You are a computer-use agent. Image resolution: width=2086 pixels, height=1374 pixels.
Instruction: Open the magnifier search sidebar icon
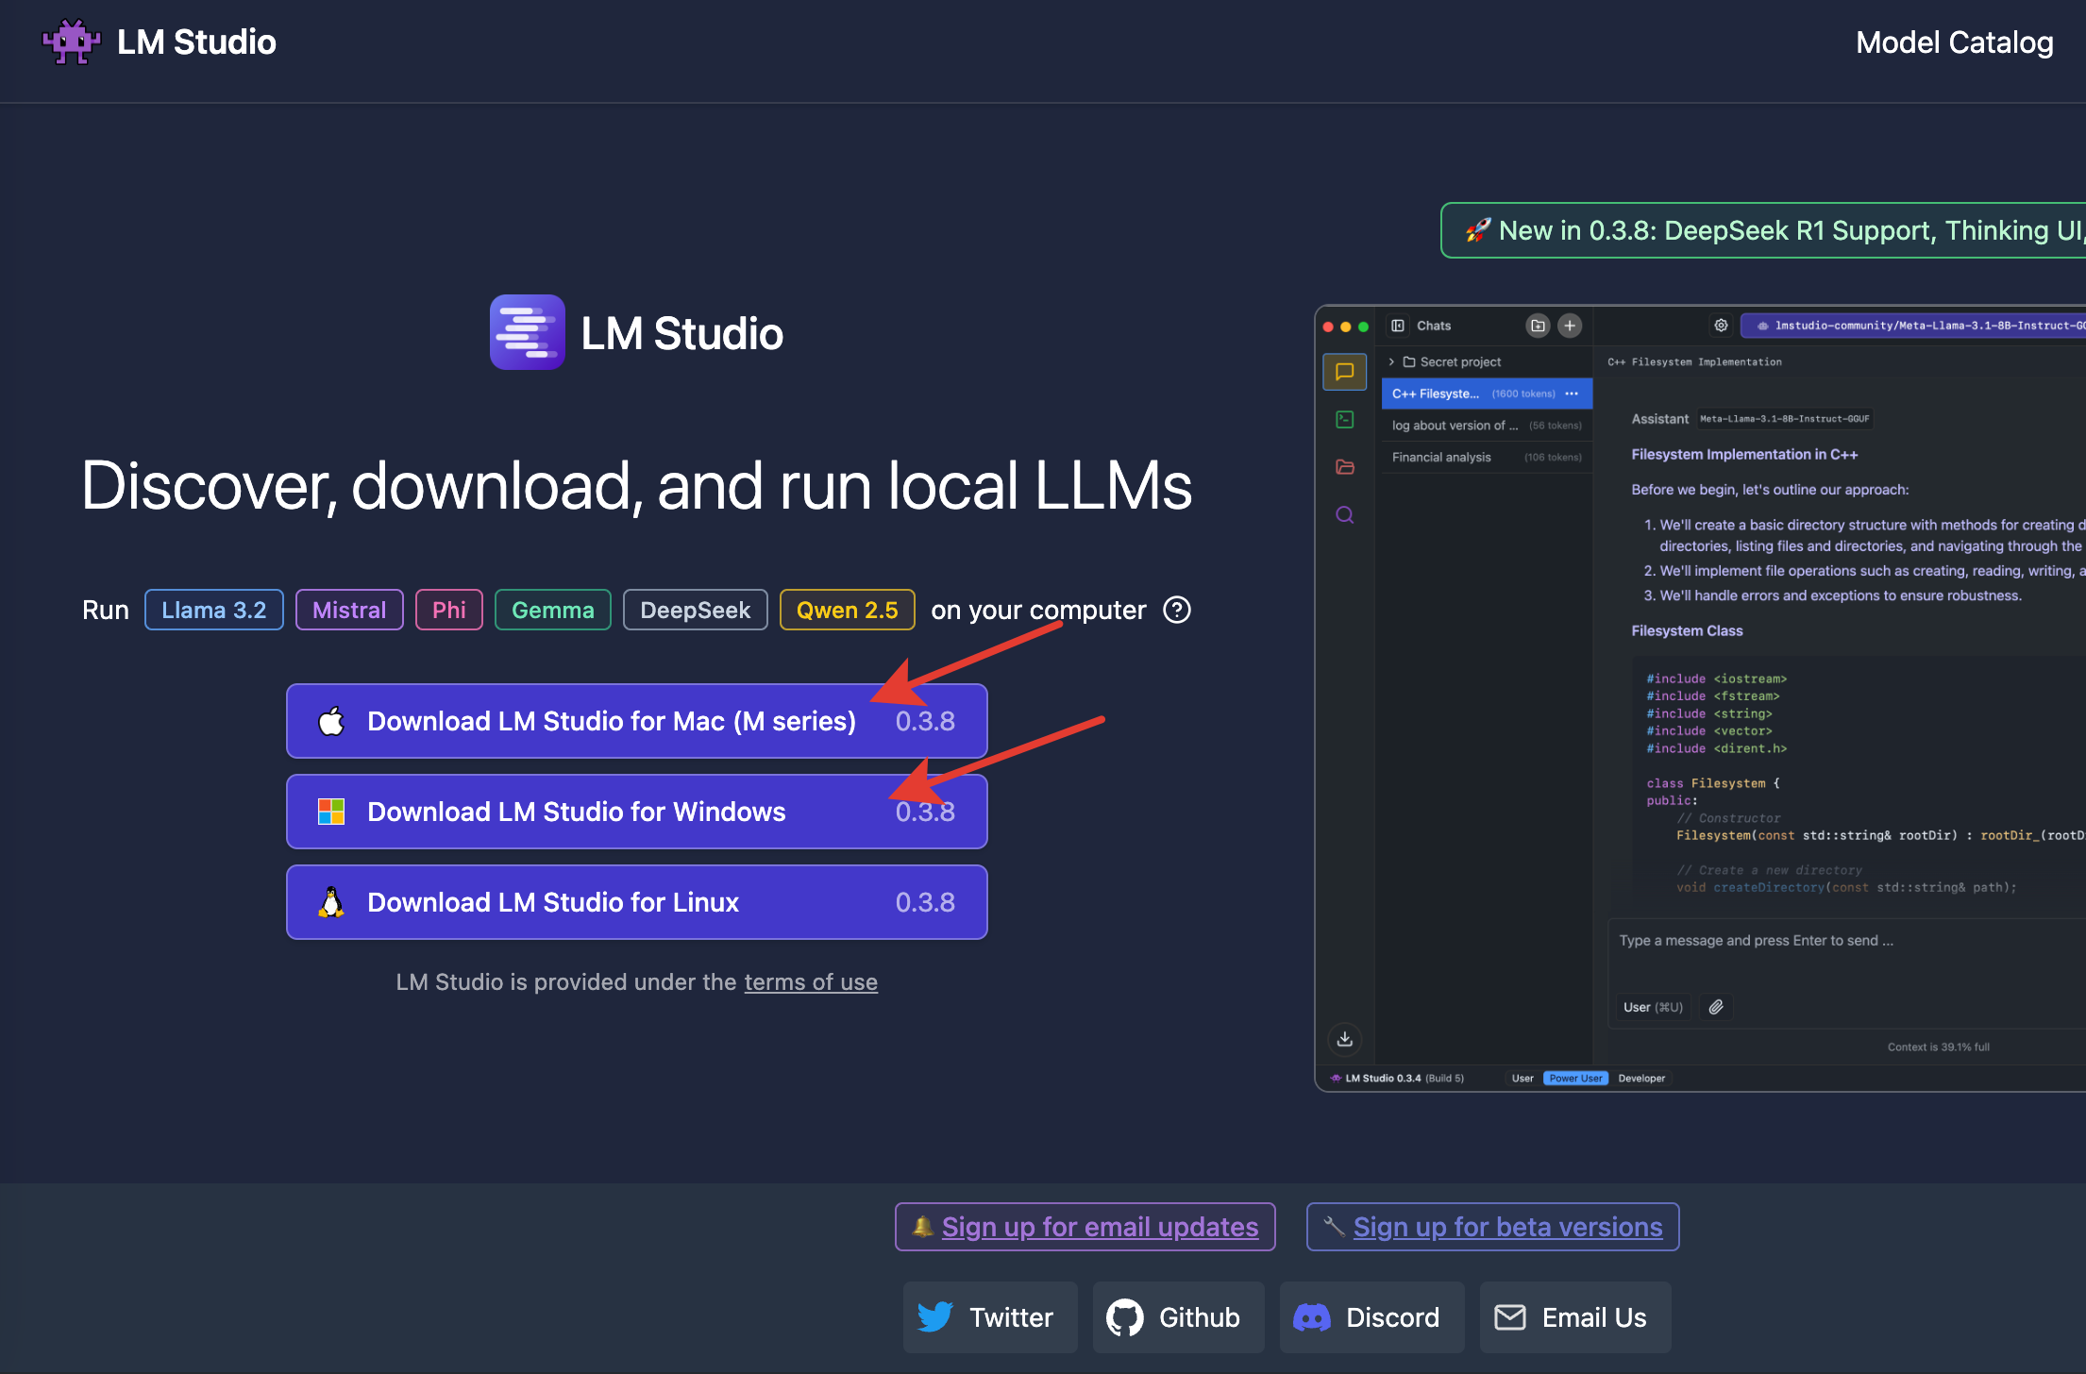pyautogui.click(x=1345, y=515)
